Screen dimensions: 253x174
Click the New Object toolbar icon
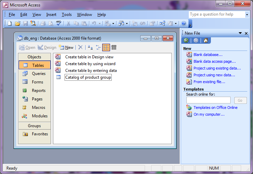[170, 23]
